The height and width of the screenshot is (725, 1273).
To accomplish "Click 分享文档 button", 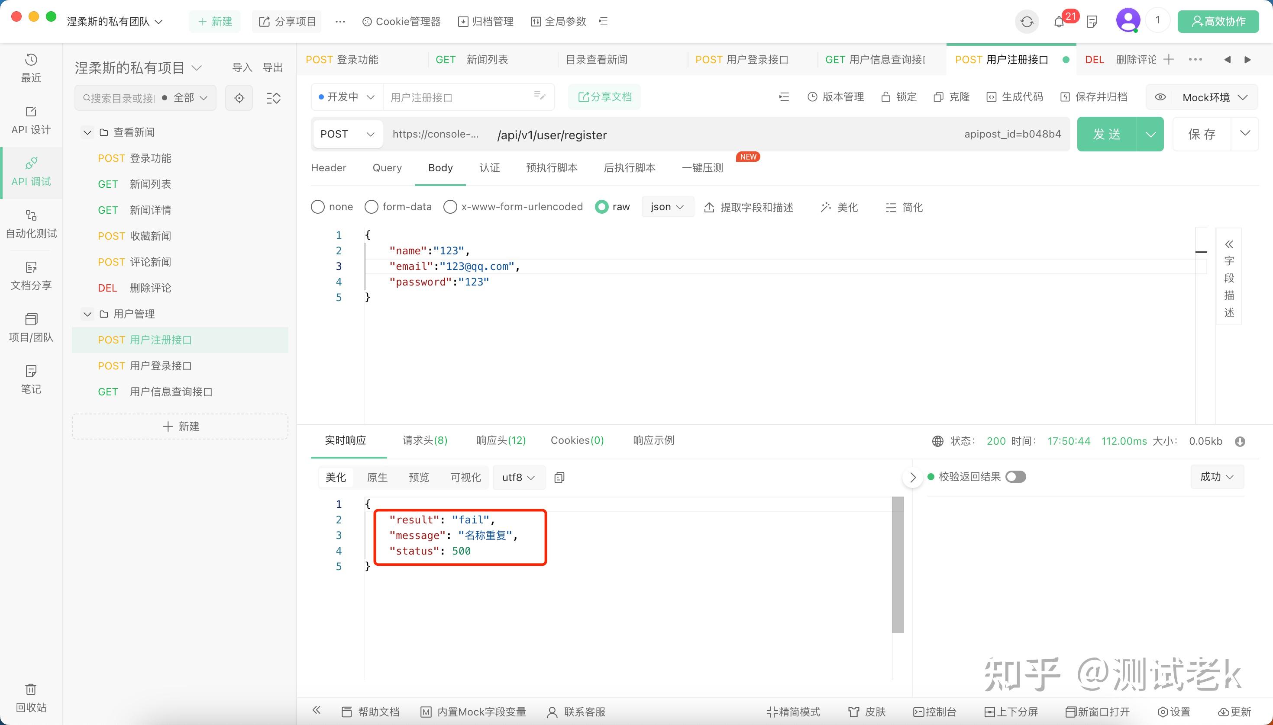I will pos(604,96).
